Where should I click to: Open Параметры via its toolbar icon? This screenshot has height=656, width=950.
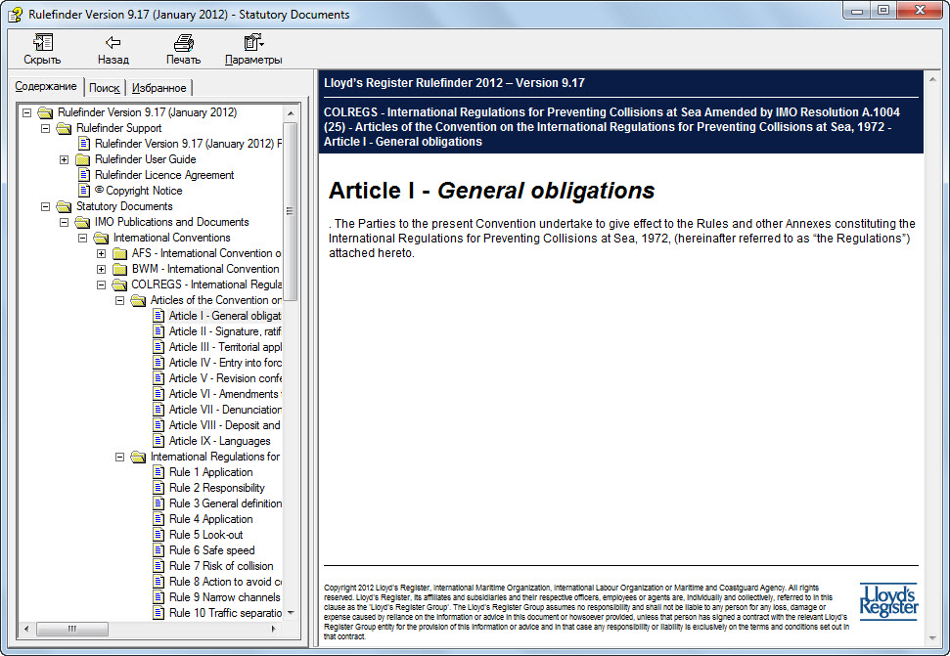pos(250,44)
